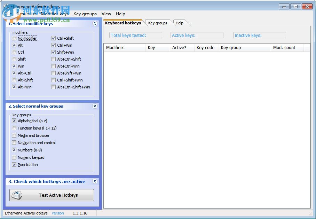Image resolution: width=316 pixels, height=219 pixels.
Task: Sort results by Modifiers column header
Action: [124, 48]
